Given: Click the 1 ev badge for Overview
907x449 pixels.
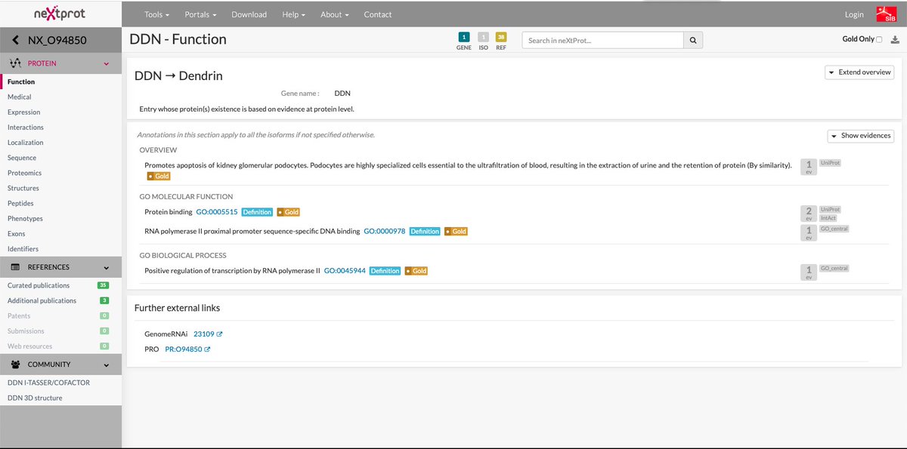Looking at the screenshot, I should [x=809, y=167].
